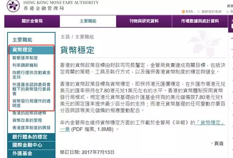Open 聯繫匯率制度 sidebar link
233x158 pixels.
[25, 58]
